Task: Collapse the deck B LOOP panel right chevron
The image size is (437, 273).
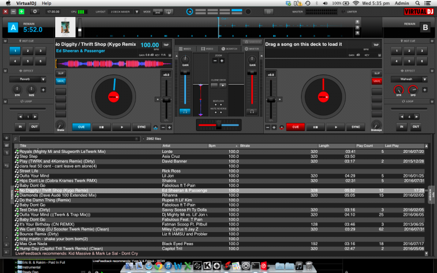Action: [432, 102]
